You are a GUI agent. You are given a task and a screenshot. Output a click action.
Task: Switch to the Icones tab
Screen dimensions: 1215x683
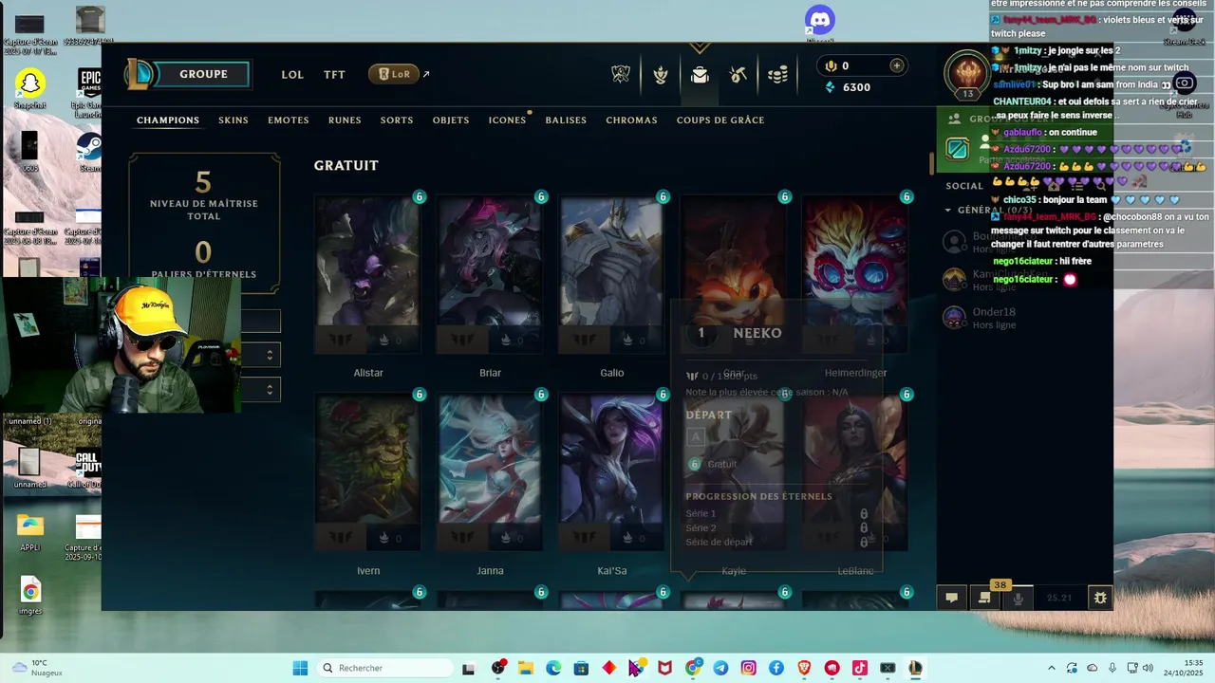(x=507, y=120)
